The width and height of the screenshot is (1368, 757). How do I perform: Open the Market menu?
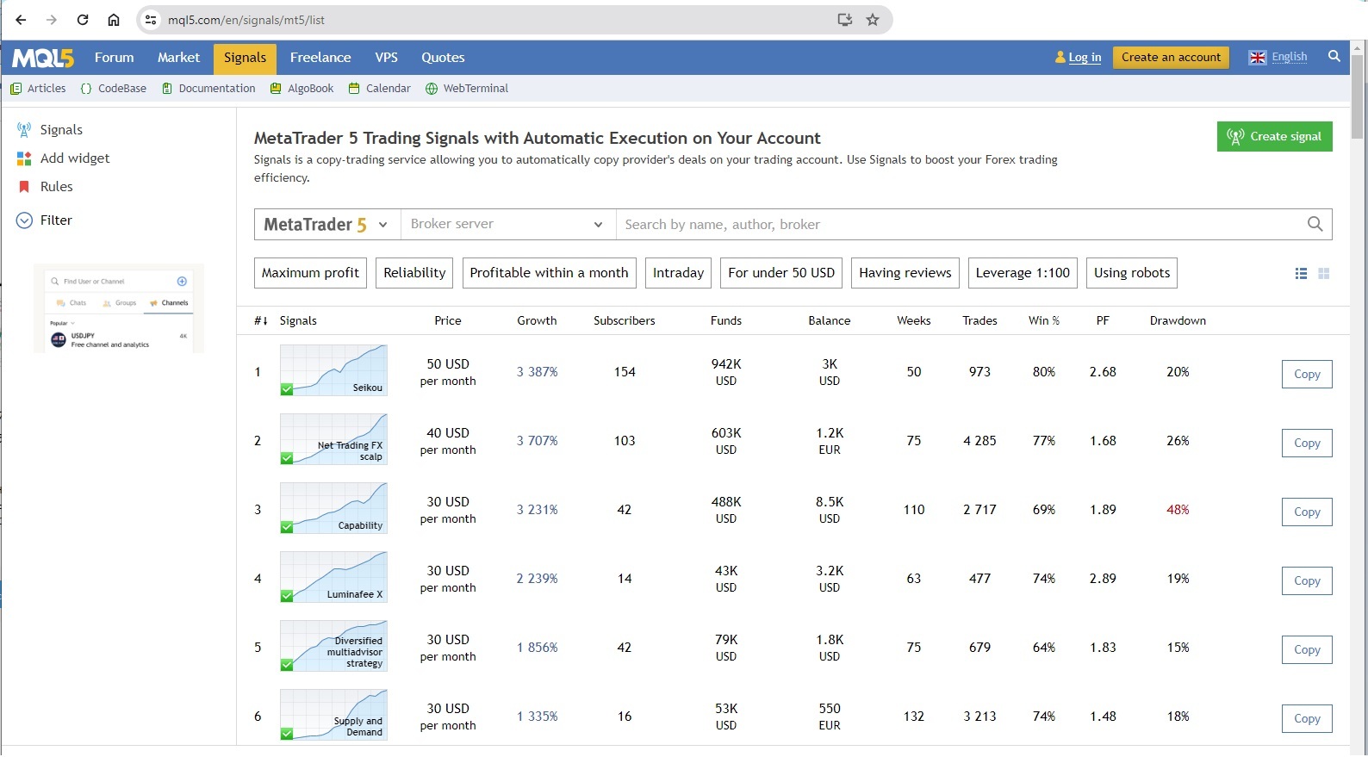click(178, 58)
